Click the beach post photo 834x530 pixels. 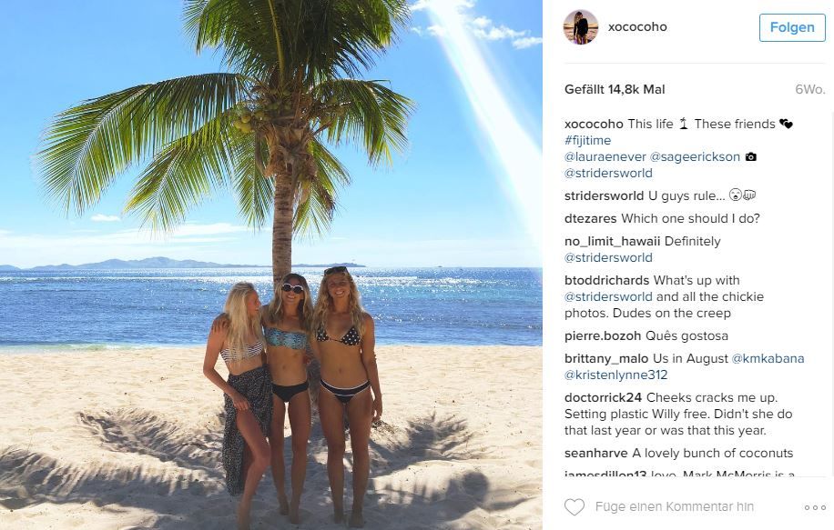(271, 265)
